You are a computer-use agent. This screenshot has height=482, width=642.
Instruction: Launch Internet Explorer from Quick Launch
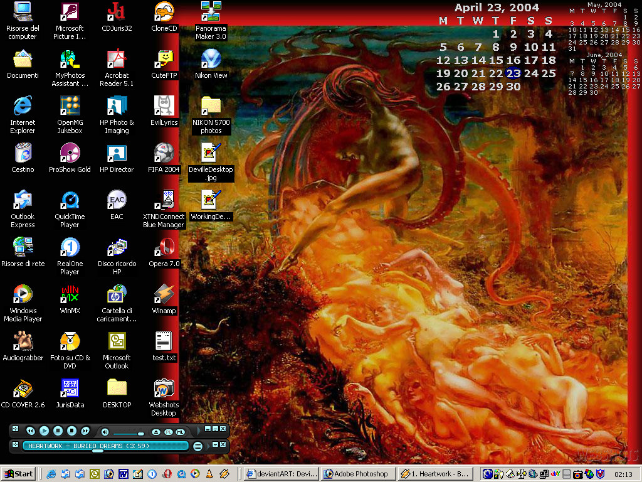pos(51,474)
